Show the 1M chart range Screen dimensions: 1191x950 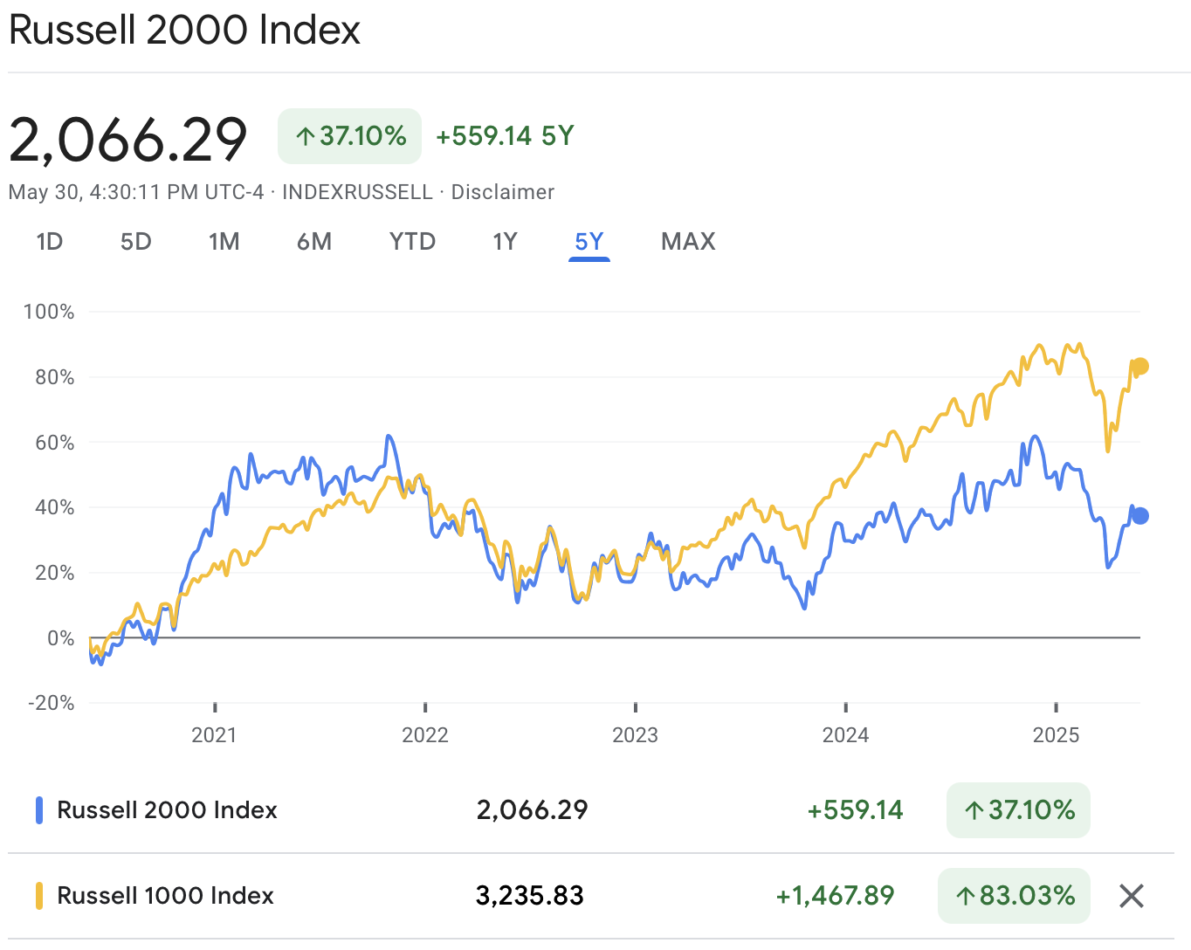pos(224,242)
